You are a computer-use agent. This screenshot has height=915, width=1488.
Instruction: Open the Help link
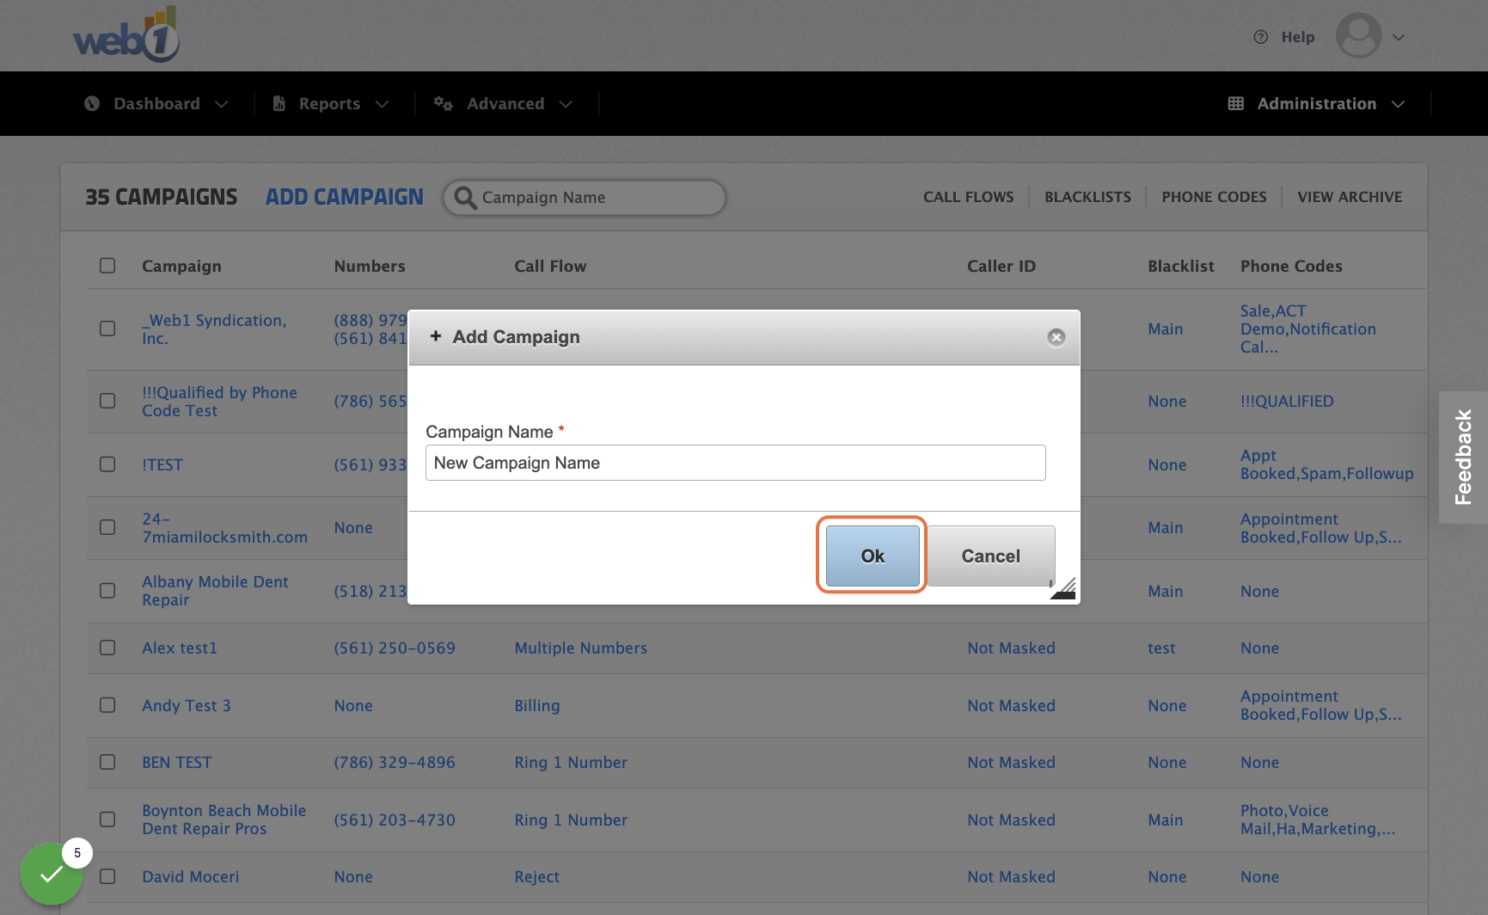[1298, 37]
